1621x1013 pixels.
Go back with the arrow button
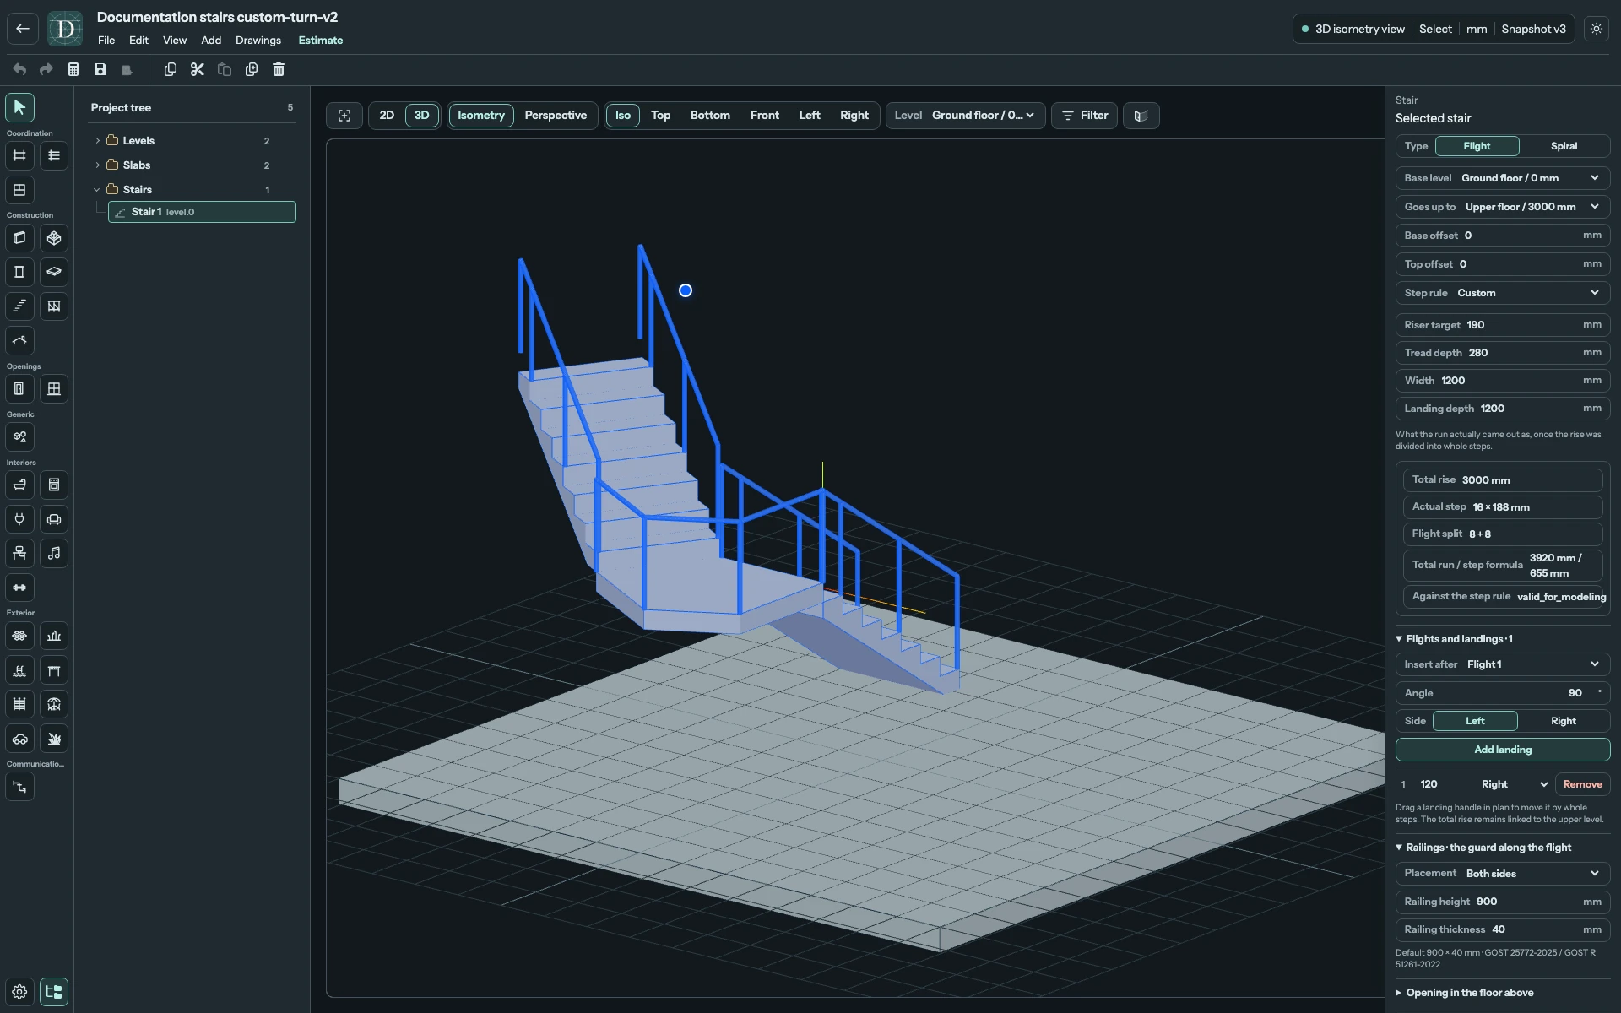[x=23, y=29]
